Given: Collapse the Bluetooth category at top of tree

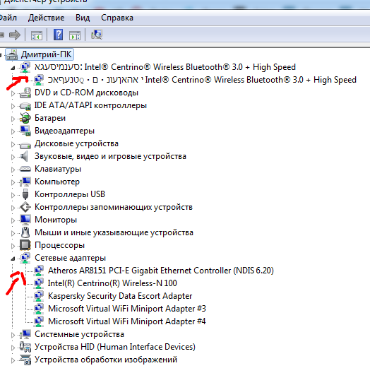Looking at the screenshot, I should (x=13, y=69).
